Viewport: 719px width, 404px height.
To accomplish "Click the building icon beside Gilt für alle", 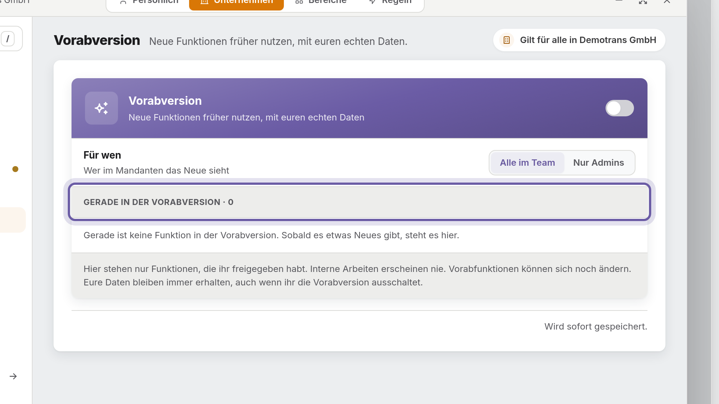I will 507,40.
